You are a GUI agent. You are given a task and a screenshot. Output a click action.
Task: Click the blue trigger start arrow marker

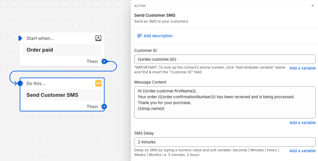(20, 38)
